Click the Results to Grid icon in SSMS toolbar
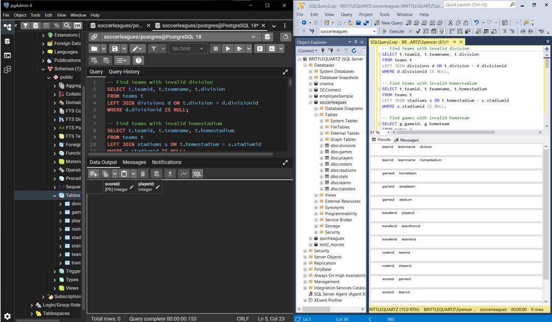Screen dimensions: 552x322 point(486,32)
